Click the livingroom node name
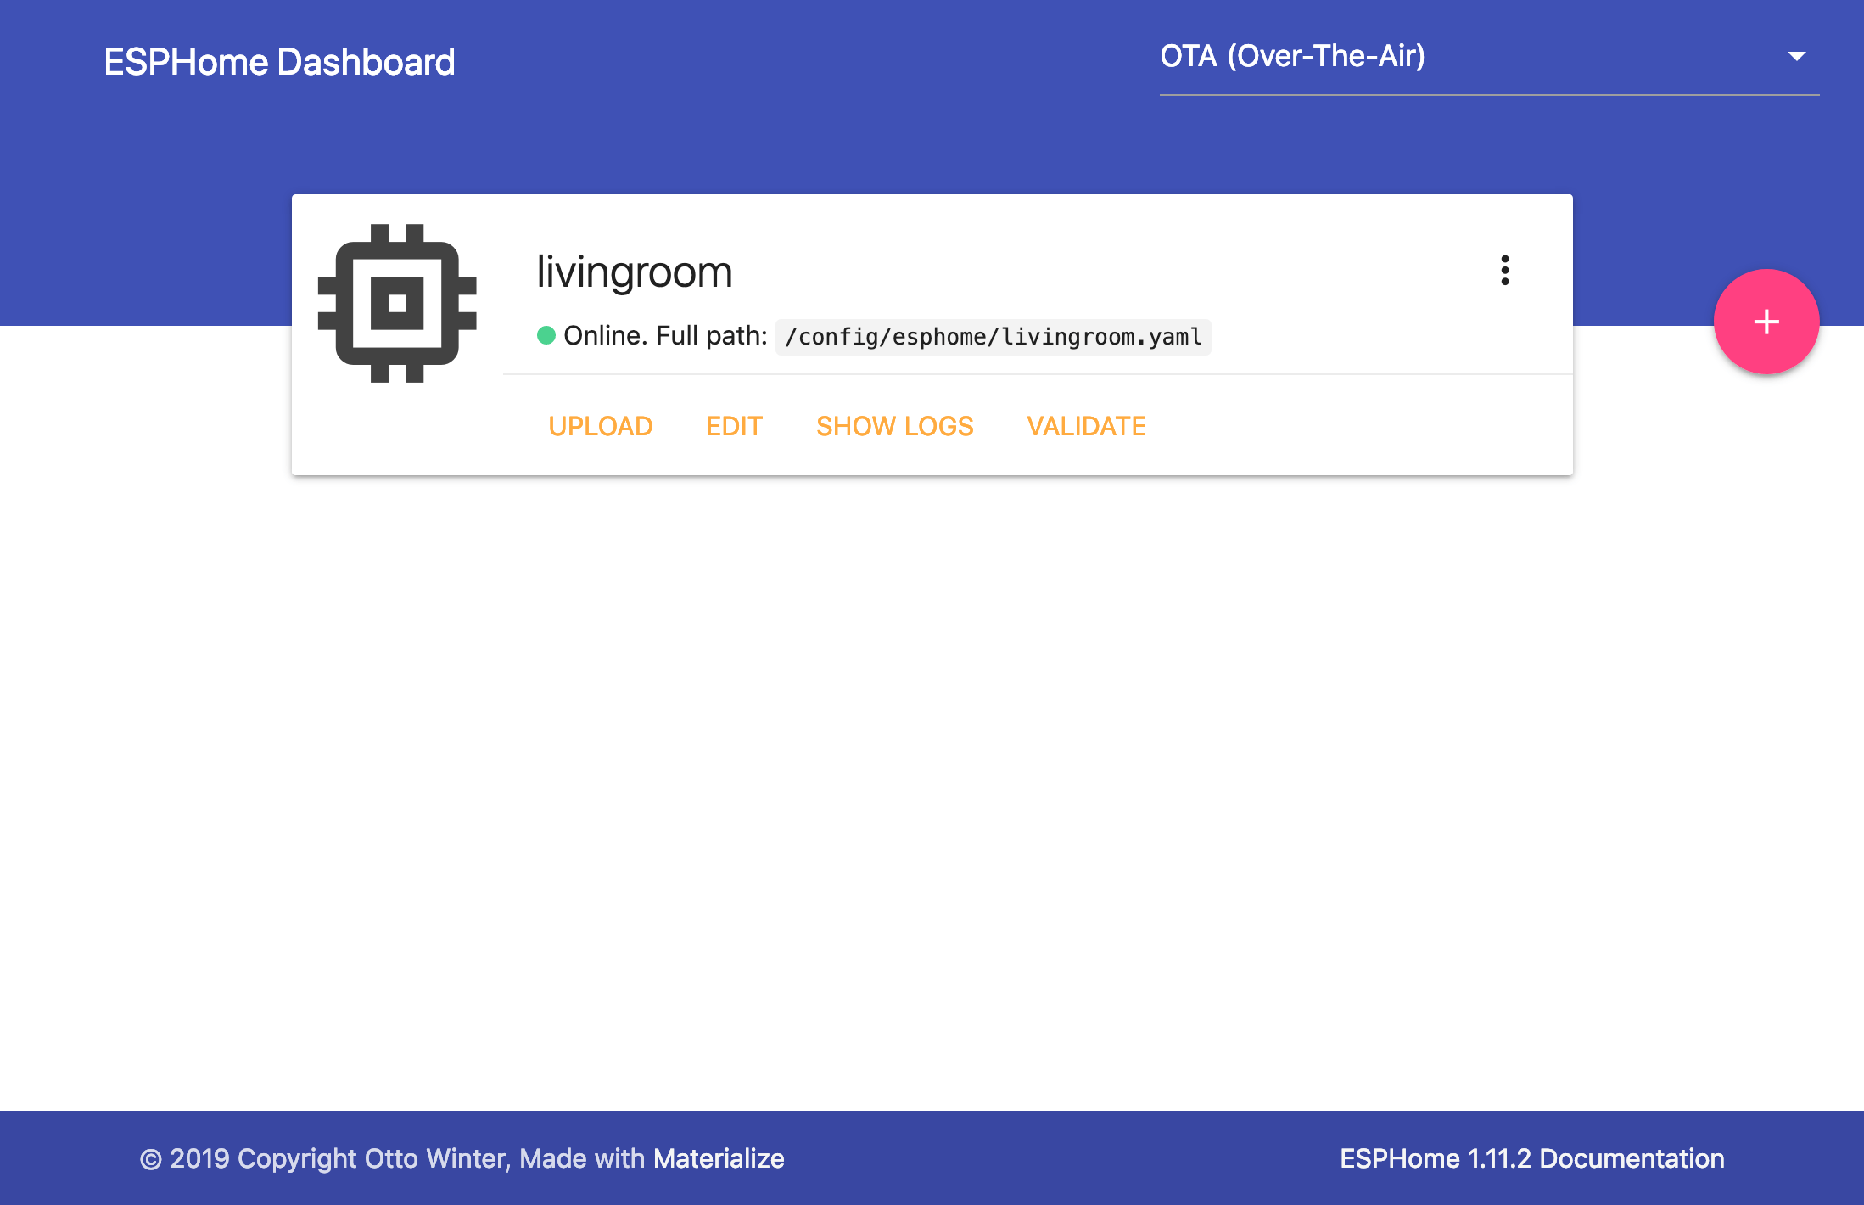The height and width of the screenshot is (1205, 1864). (x=635, y=272)
